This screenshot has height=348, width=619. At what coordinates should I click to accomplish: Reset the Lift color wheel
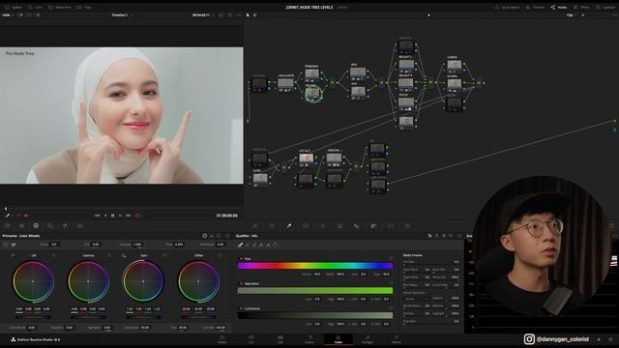tap(54, 255)
